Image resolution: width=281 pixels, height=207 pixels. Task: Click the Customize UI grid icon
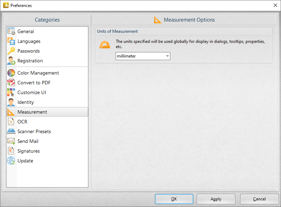coord(11,92)
